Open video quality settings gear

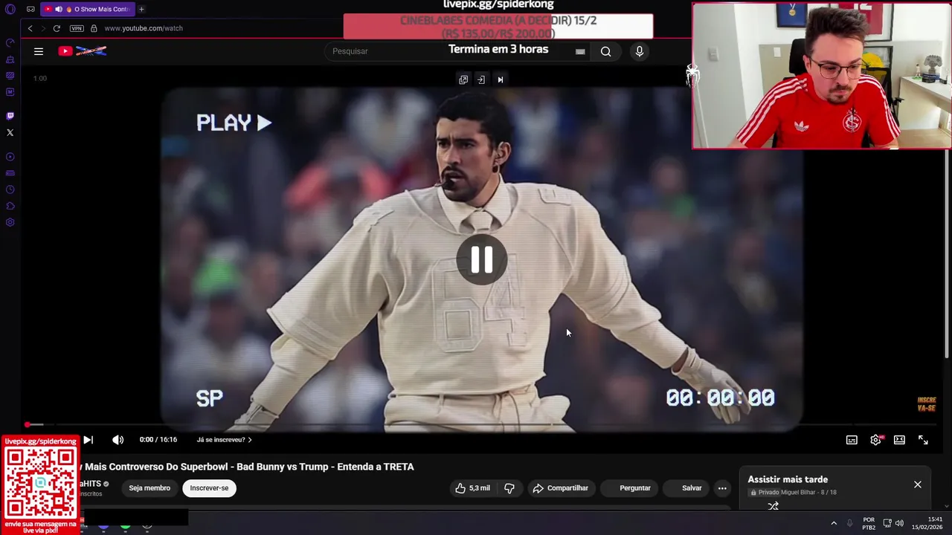point(876,440)
